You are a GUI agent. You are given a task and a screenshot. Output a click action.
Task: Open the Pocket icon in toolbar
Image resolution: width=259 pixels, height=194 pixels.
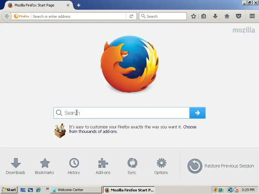(x=238, y=16)
